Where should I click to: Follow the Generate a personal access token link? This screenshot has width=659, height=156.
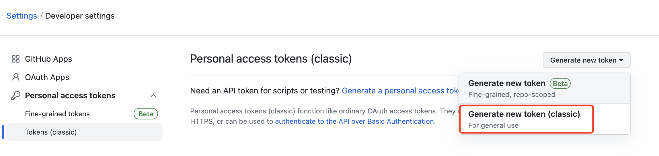(x=400, y=91)
